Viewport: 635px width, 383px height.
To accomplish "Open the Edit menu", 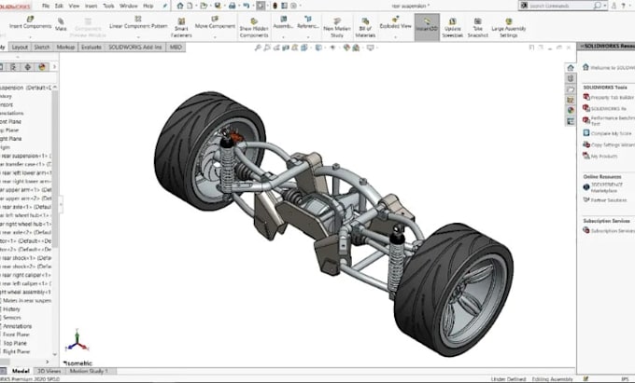I will point(59,7).
